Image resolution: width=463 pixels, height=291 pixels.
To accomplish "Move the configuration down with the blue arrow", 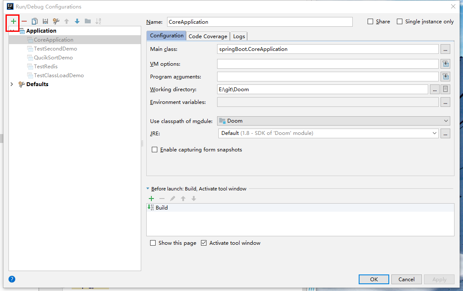I will click(77, 21).
